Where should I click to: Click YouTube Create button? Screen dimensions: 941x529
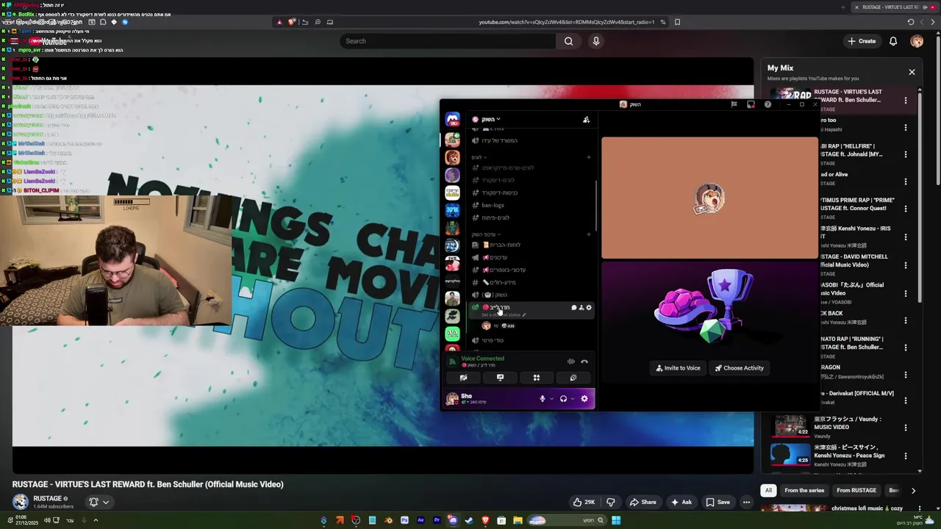[862, 41]
